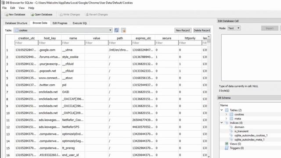Click the Delete Record button
281x158 pixels.
click(202, 30)
